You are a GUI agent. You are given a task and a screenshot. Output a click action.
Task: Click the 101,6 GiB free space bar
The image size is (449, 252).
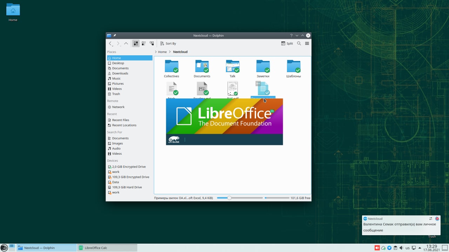coord(277,198)
